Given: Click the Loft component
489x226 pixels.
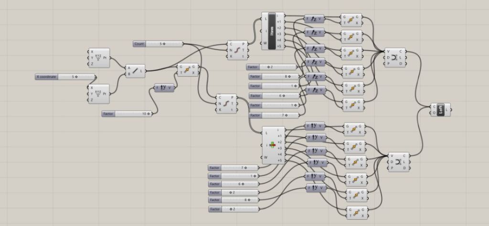Looking at the screenshot, I should click(440, 110).
